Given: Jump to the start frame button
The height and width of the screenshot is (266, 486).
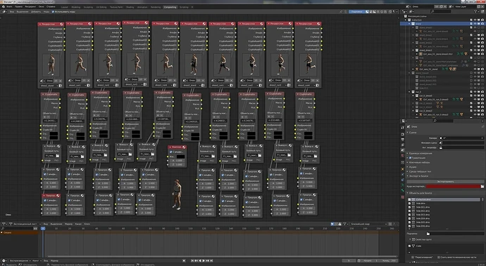Looking at the screenshot, I should pos(192,261).
